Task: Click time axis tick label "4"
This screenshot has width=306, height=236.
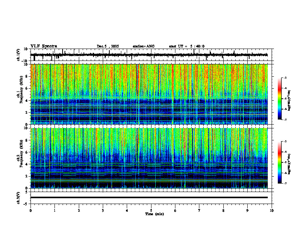Action: 127,211
